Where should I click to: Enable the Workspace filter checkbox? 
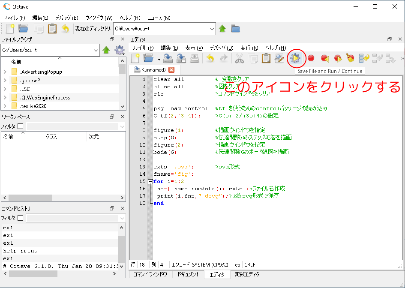pyautogui.click(x=20, y=126)
